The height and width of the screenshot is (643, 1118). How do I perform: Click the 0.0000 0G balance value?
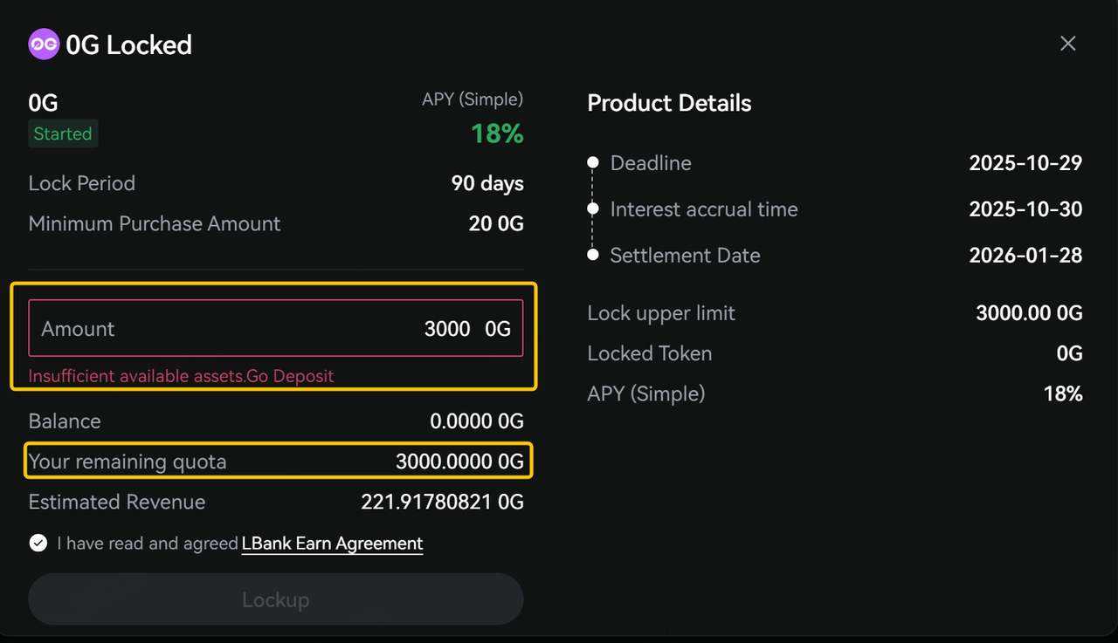tap(476, 421)
